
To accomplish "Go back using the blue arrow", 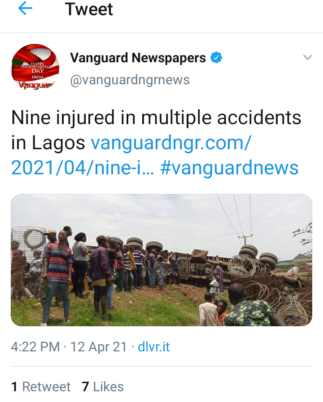I will tap(25, 9).
